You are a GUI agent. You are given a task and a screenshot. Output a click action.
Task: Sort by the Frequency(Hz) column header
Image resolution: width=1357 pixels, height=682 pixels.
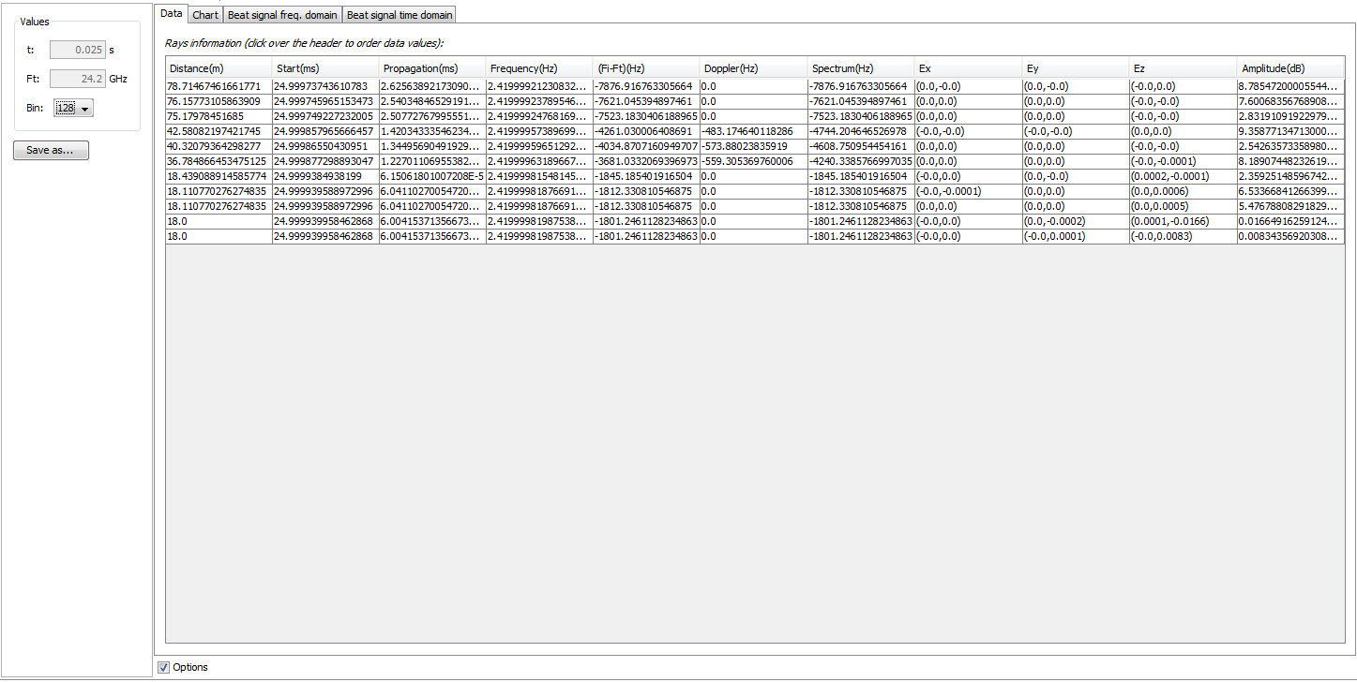point(539,68)
